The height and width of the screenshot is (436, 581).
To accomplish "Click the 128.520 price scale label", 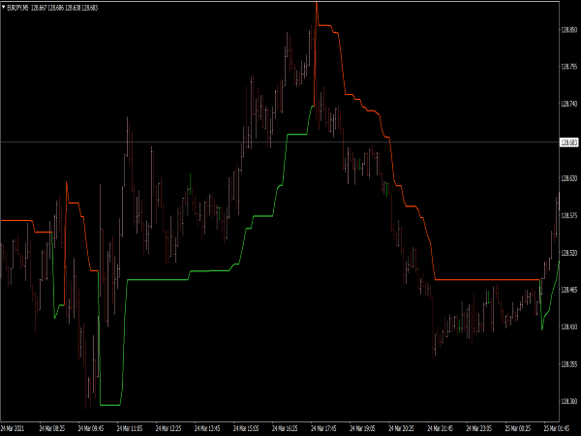I will click(569, 253).
